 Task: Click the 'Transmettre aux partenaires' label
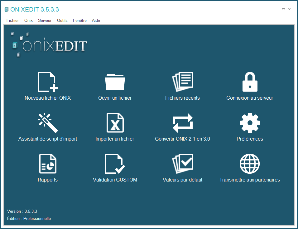[250, 180]
